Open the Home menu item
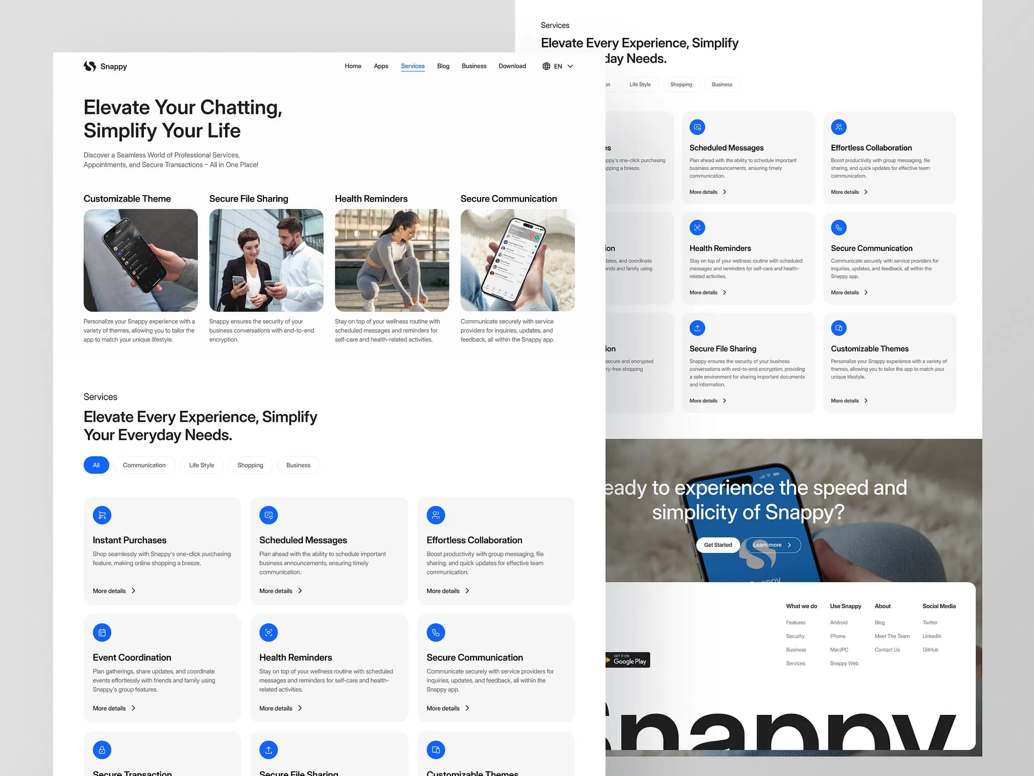 pos(353,66)
